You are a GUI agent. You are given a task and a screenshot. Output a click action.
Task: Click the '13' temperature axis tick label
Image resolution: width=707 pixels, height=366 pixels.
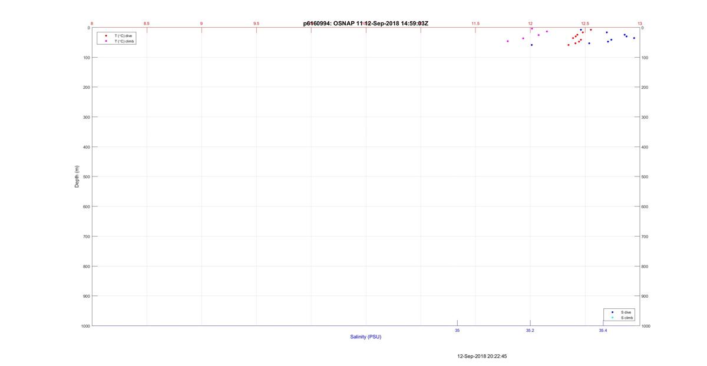point(640,24)
